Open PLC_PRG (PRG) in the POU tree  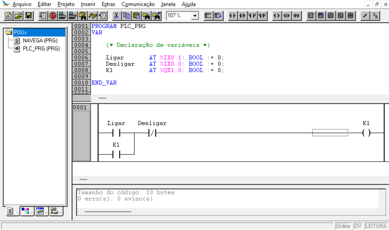tap(41, 49)
